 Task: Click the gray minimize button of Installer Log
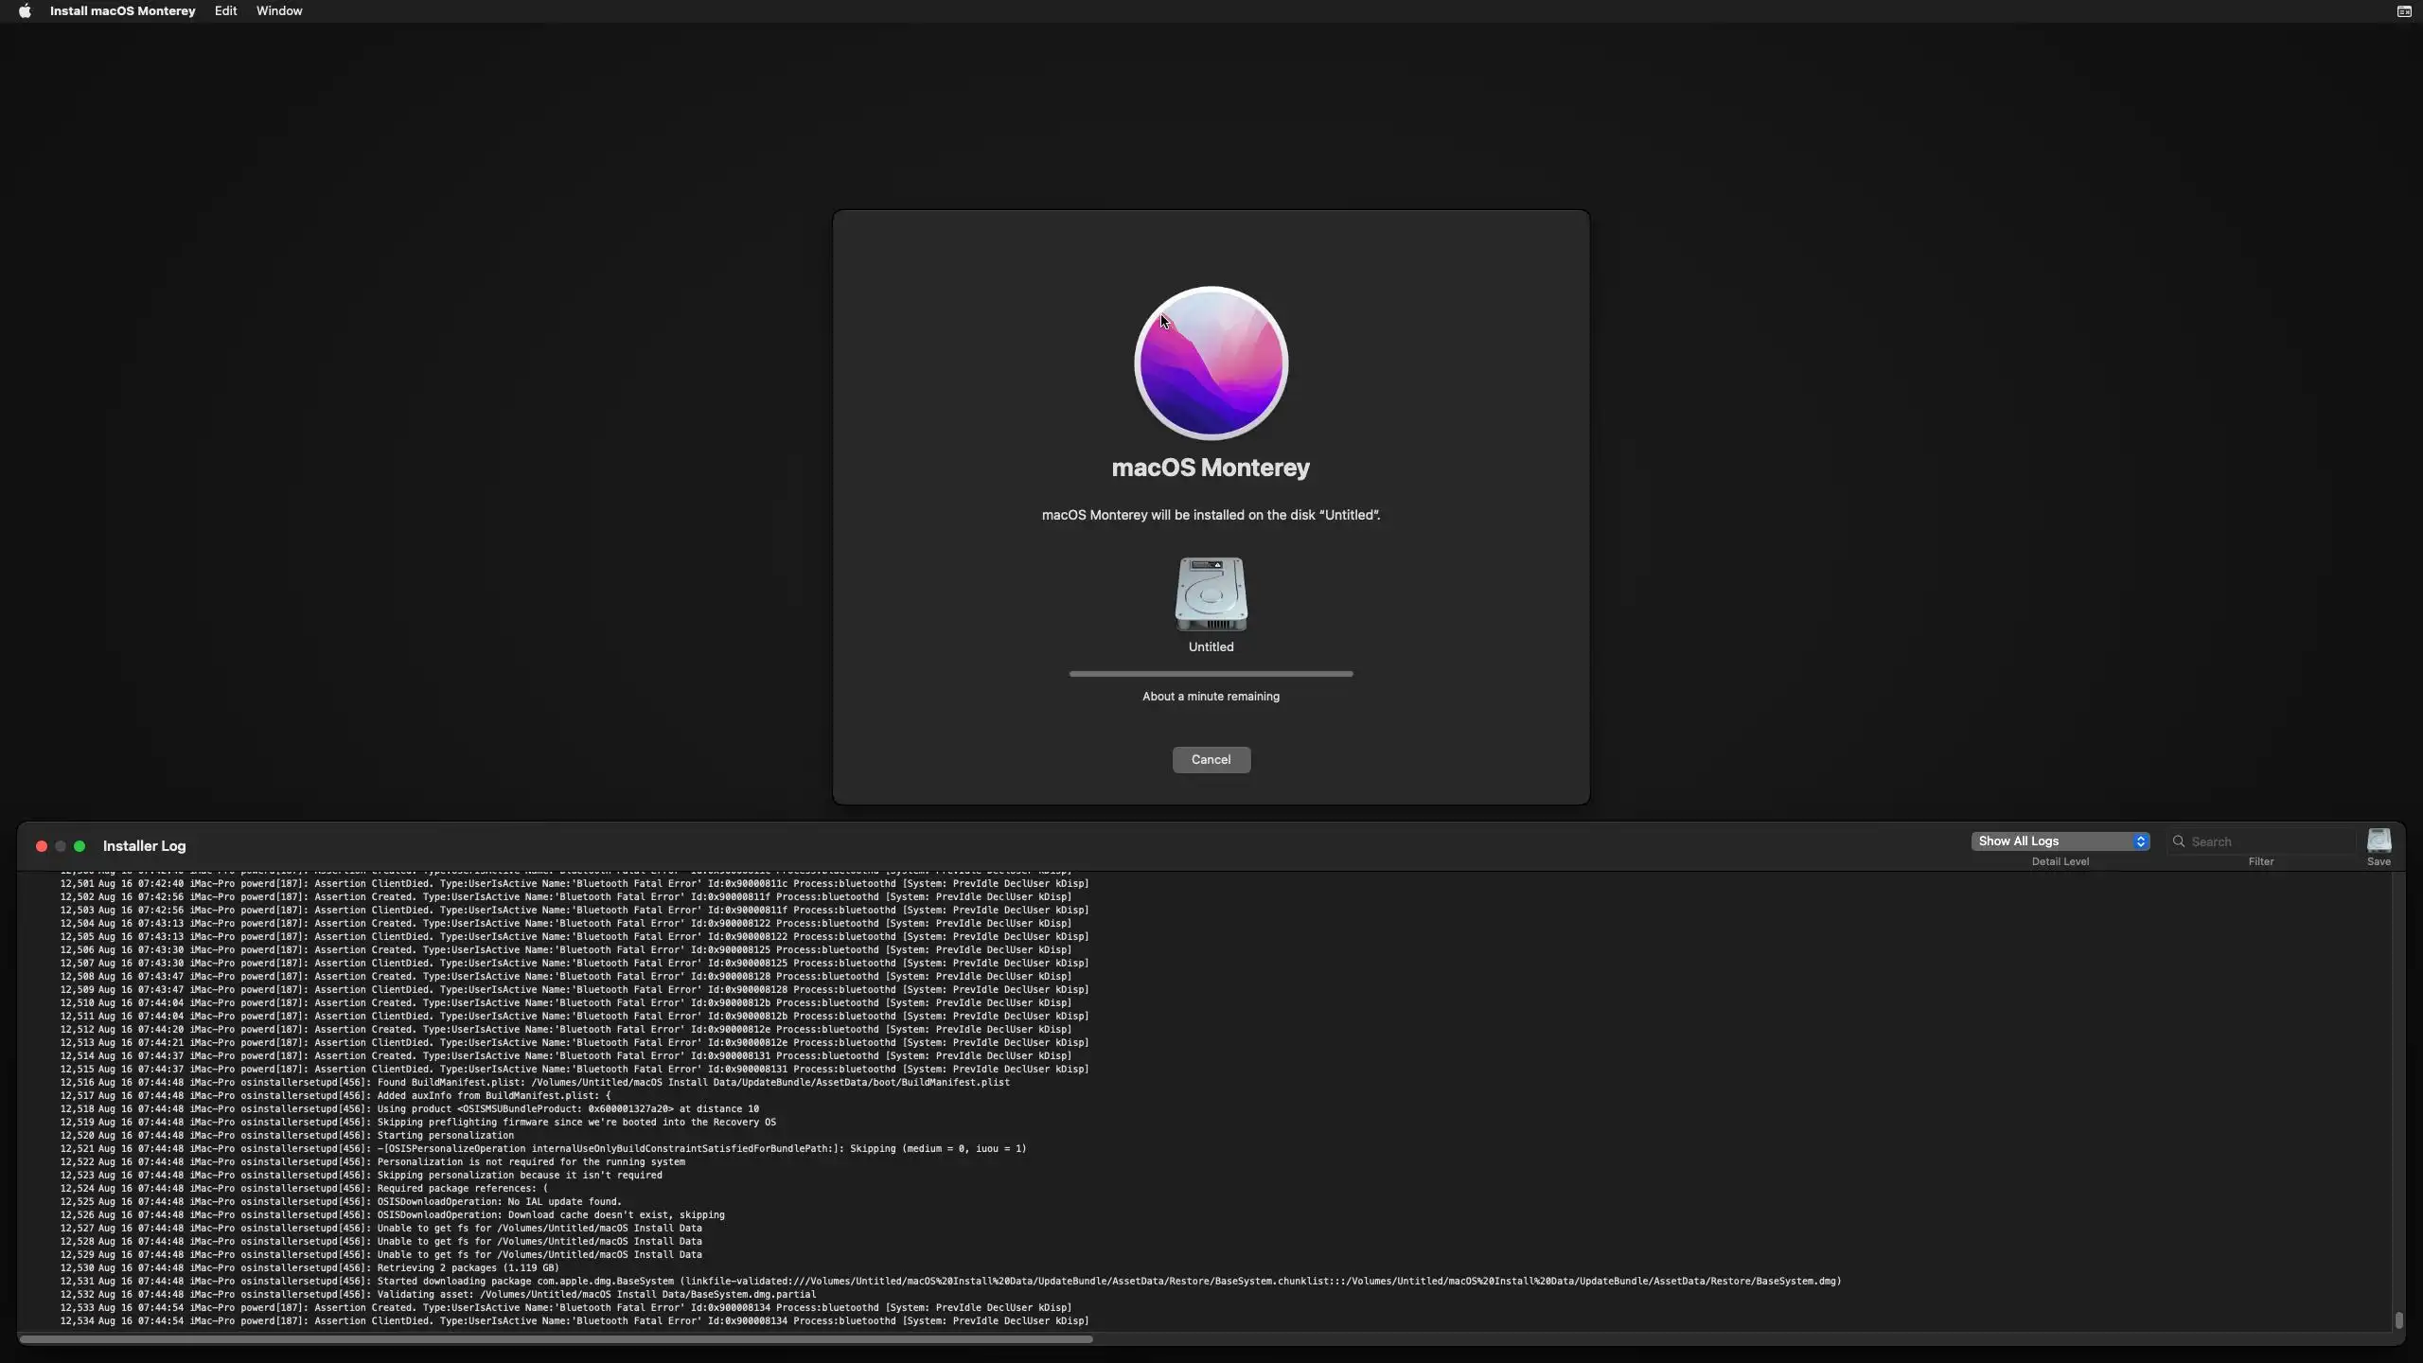pyautogui.click(x=61, y=846)
